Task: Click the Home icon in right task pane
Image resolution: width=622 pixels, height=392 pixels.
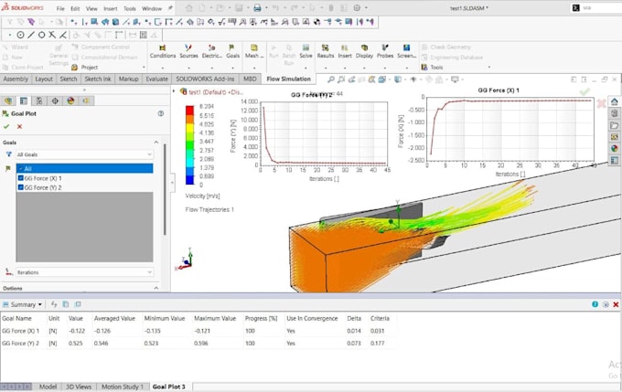Action: point(615,101)
